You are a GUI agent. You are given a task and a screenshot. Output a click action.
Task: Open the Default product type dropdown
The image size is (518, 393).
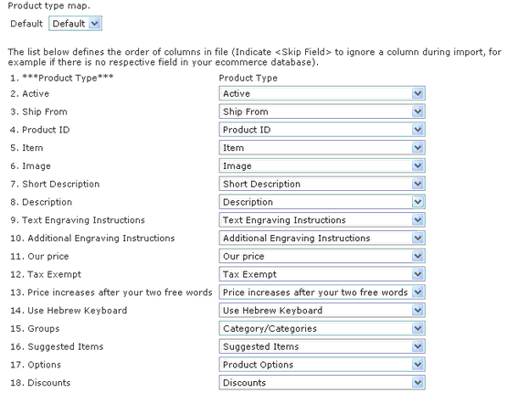tap(75, 24)
